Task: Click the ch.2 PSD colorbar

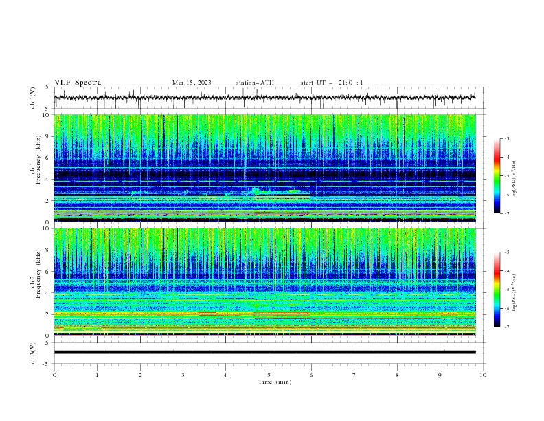Action: [x=497, y=290]
